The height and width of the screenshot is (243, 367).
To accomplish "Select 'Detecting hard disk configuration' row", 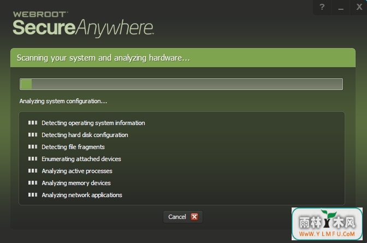I will pos(78,135).
